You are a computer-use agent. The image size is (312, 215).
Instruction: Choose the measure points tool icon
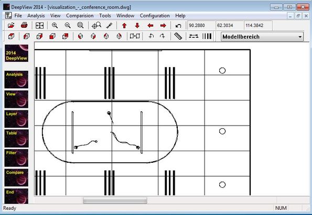point(109,26)
